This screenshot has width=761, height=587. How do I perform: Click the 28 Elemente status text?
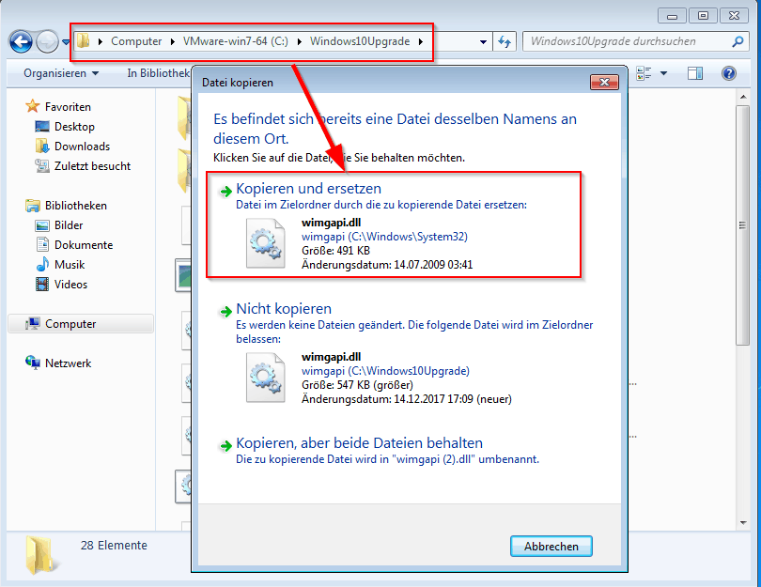(x=114, y=546)
